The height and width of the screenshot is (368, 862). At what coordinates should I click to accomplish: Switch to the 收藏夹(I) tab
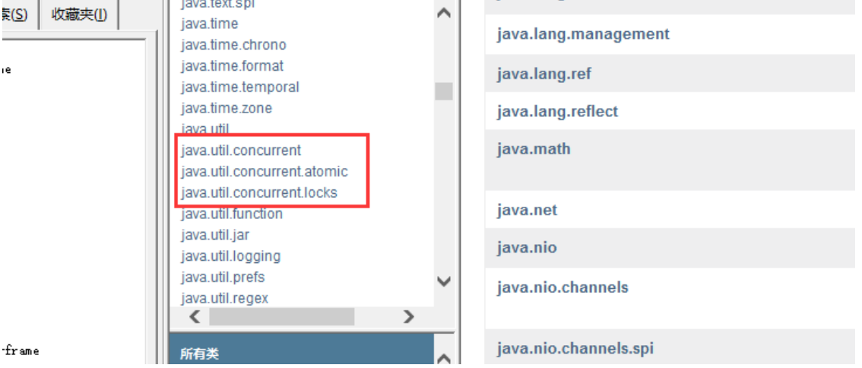click(80, 14)
